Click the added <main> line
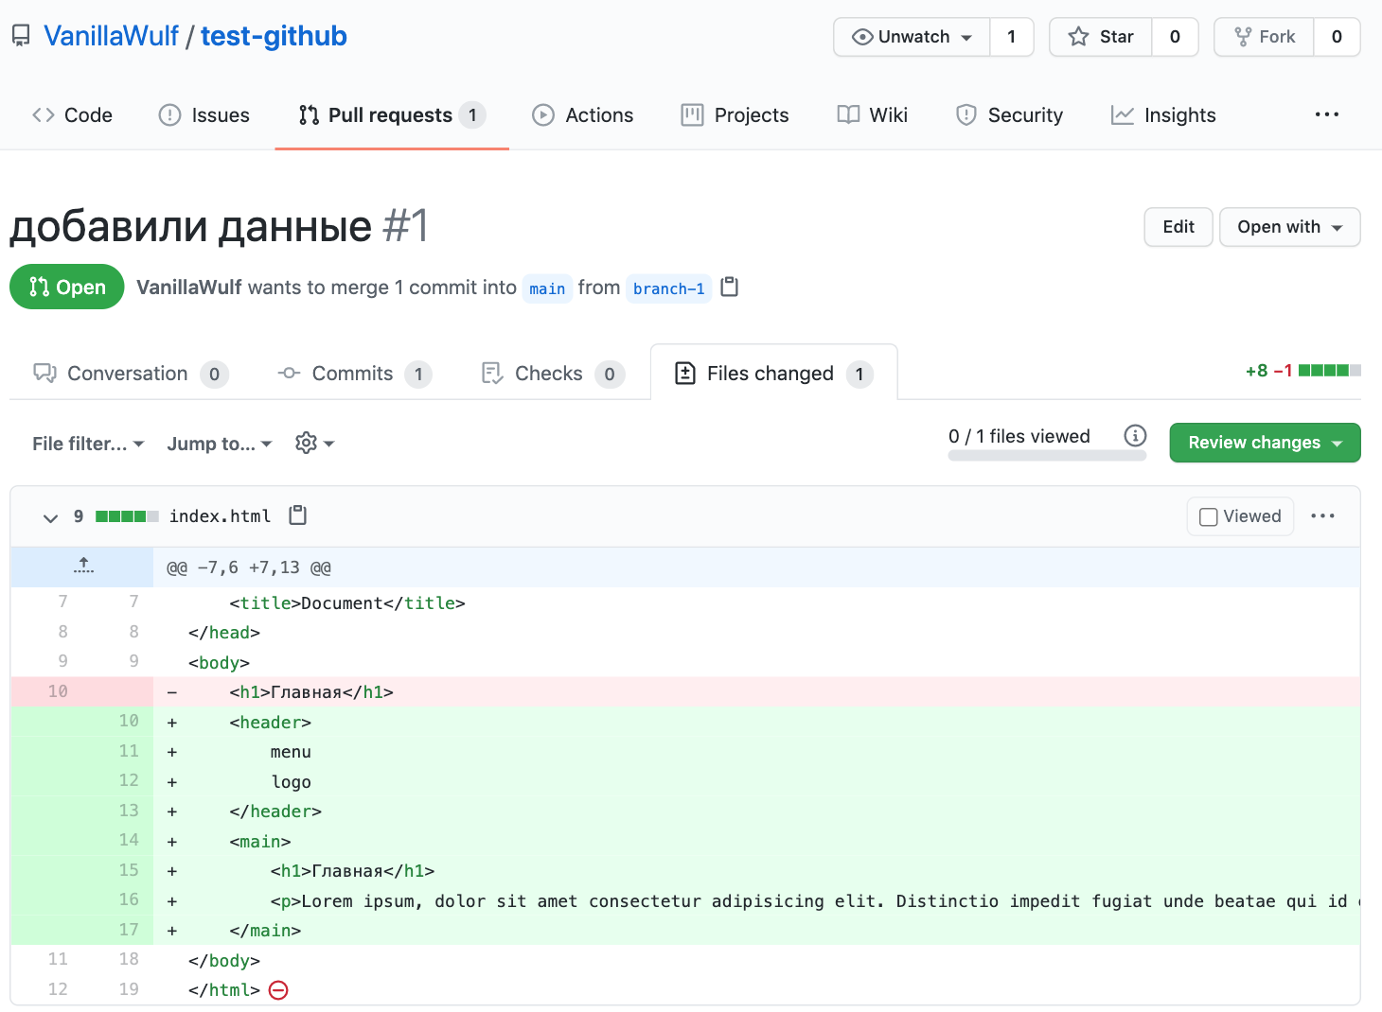 [756, 841]
